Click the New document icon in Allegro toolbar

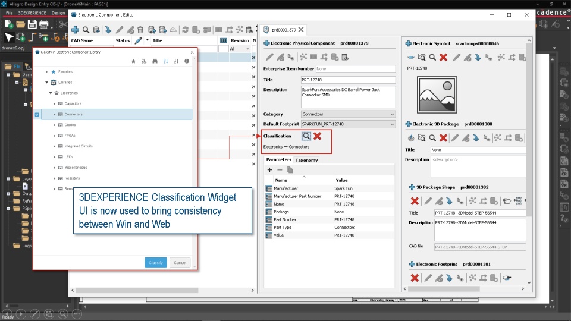(x=9, y=24)
